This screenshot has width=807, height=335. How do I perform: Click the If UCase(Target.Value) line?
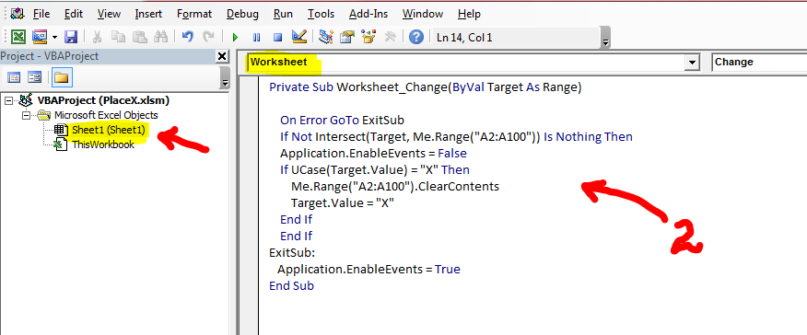coord(375,169)
